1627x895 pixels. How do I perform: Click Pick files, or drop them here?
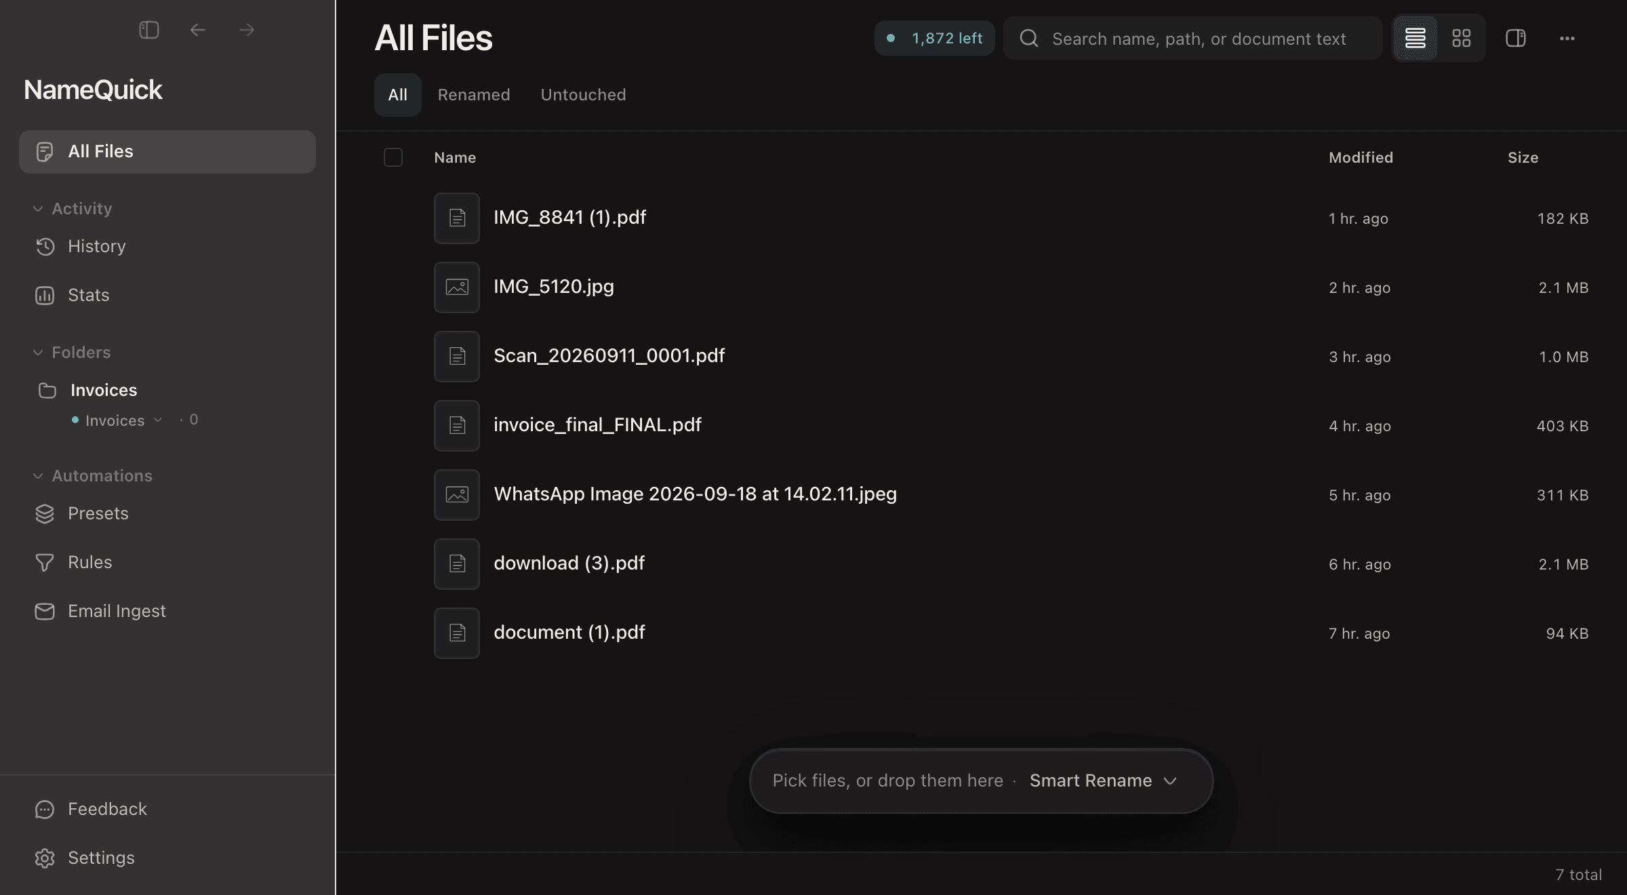887,781
